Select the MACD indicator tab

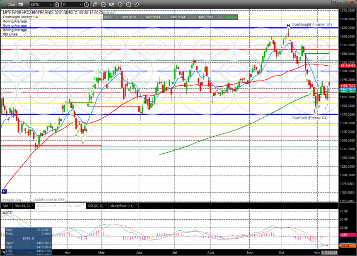click(59, 206)
